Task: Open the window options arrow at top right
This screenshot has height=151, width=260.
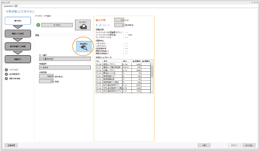Action: point(254,2)
